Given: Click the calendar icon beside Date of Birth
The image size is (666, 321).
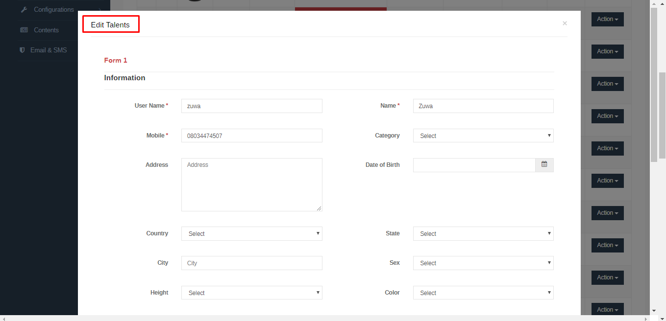Looking at the screenshot, I should coord(544,165).
